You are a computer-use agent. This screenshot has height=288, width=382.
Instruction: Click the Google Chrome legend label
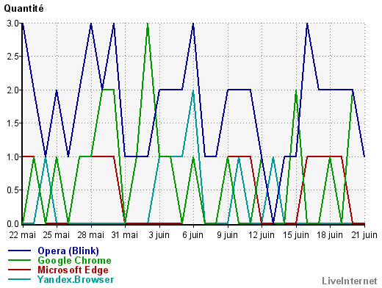click(74, 260)
